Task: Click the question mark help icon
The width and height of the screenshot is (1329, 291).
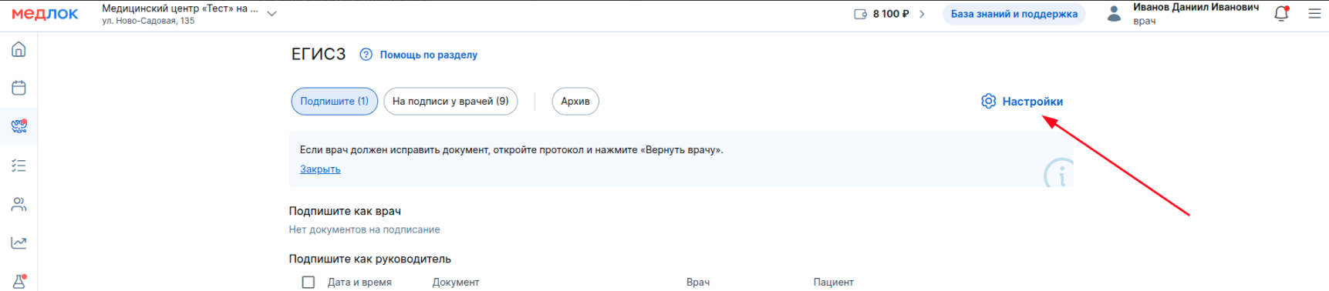Action: point(366,55)
